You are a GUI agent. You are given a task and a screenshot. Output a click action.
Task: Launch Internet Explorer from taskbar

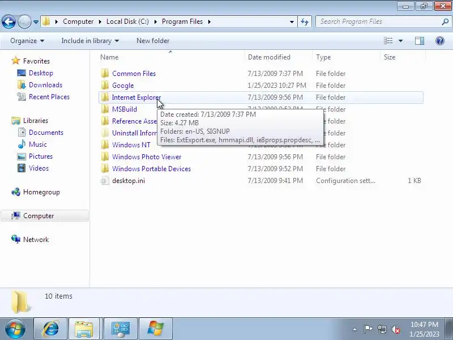click(x=50, y=329)
